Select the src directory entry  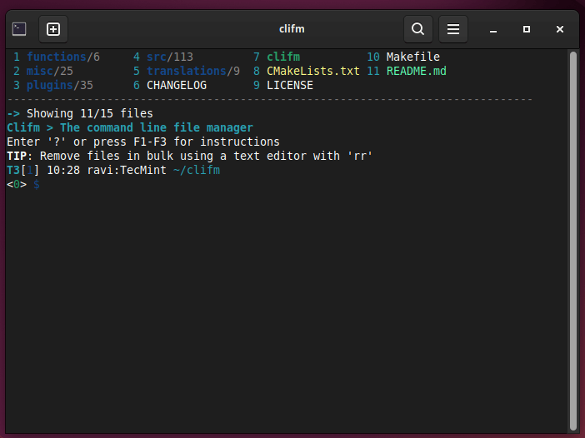point(157,57)
